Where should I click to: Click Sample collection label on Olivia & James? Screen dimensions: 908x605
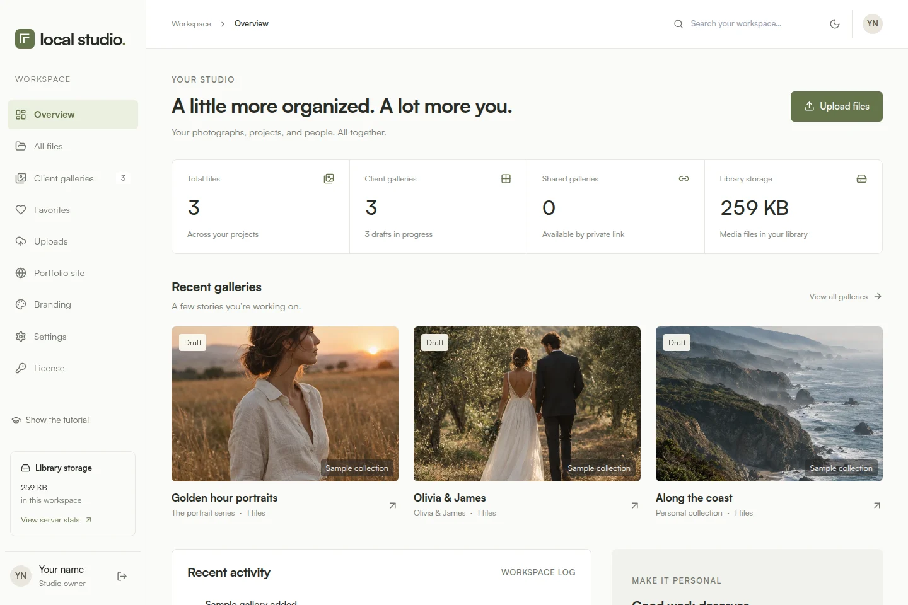point(599,468)
